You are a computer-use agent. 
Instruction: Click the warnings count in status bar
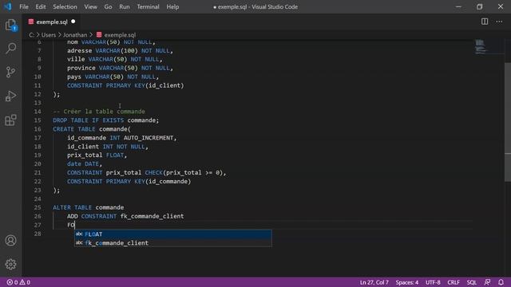[x=25, y=282]
